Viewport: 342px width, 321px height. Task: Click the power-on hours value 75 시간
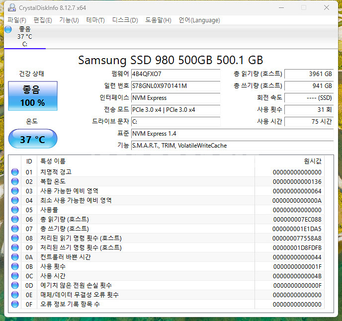pos(309,121)
